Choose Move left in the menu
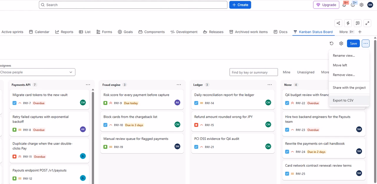This screenshot has width=377, height=184. point(349,65)
